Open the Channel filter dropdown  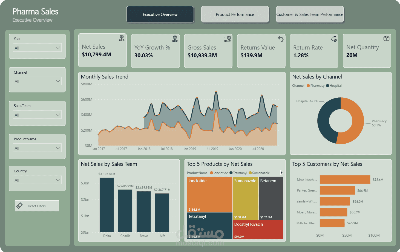click(x=37, y=81)
